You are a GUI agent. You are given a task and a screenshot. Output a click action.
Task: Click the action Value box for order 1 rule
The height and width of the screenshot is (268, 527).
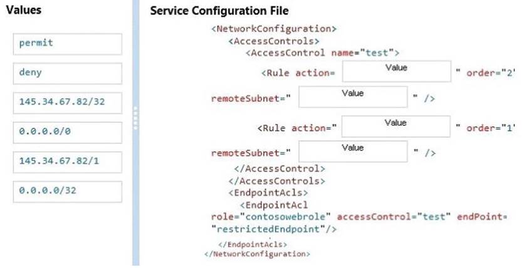[x=396, y=127]
